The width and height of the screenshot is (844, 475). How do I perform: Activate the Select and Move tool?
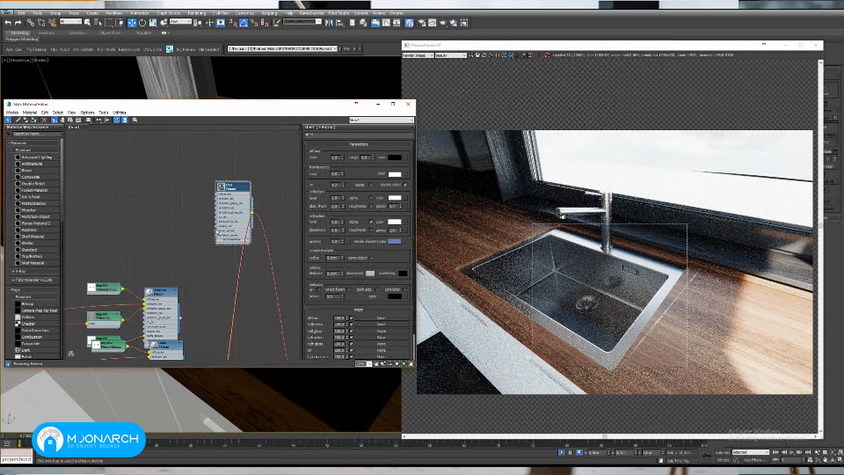click(132, 23)
